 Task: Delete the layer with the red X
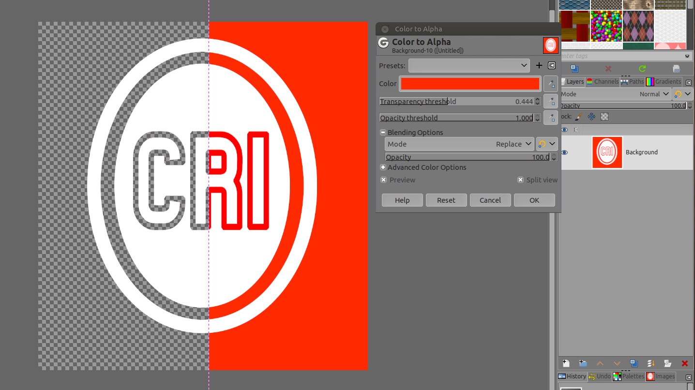coord(685,363)
